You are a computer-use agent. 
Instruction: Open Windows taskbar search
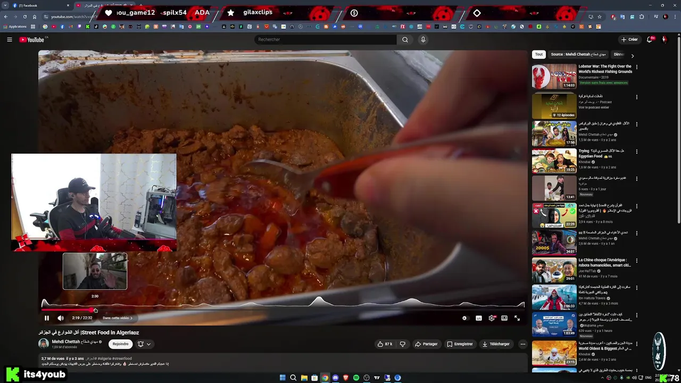[293, 378]
